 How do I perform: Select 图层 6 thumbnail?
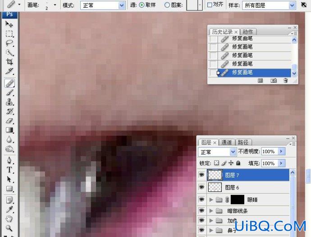click(215, 187)
